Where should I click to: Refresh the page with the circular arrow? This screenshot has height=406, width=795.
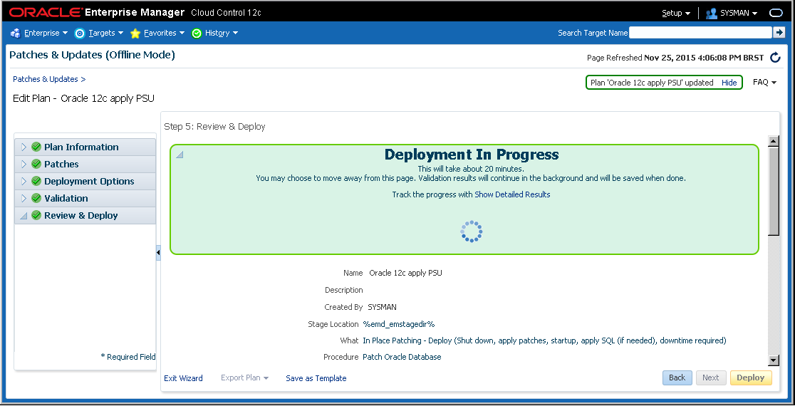[x=775, y=57]
